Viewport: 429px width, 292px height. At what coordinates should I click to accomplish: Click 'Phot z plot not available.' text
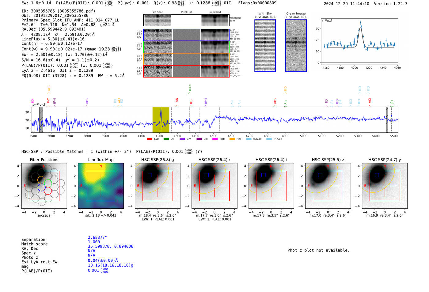coord(318,250)
